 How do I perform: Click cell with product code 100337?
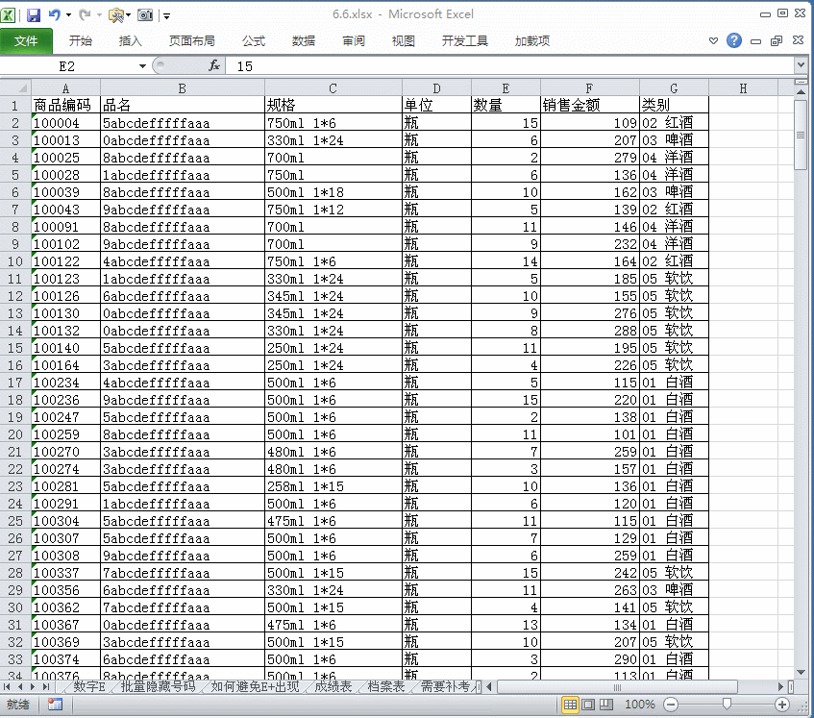[x=65, y=573]
